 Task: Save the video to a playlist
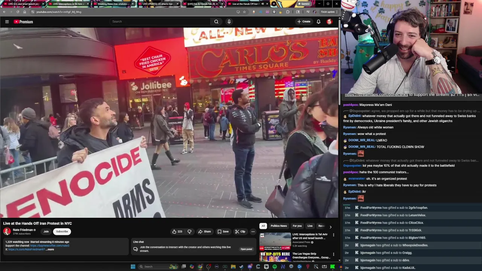[x=223, y=231]
